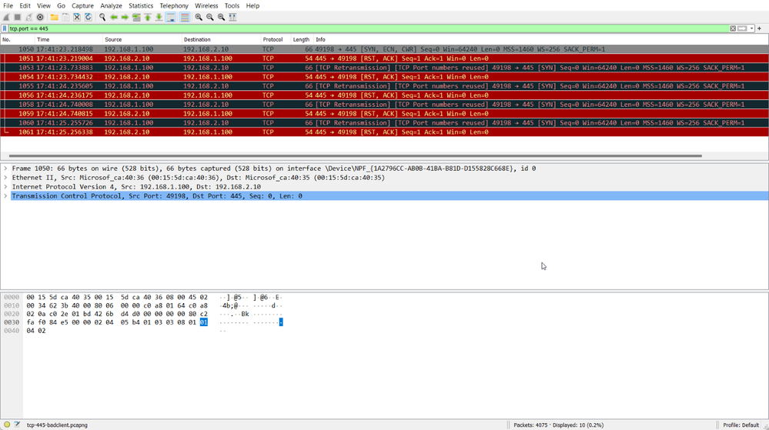769x430 pixels.
Task: Sort by the Protocol column header
Action: click(276, 40)
